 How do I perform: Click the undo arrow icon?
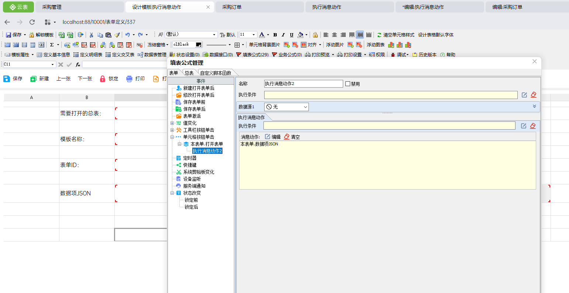(x=127, y=35)
